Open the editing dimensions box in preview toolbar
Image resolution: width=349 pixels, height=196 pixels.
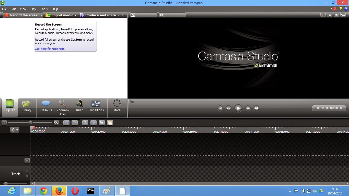144,15
